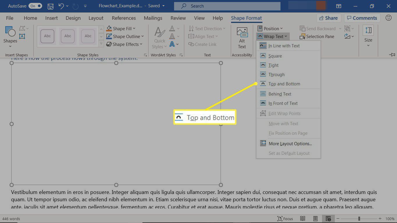This screenshot has width=397, height=223.
Task: Click the Draw Text Box icon
Action: [x=22, y=36]
